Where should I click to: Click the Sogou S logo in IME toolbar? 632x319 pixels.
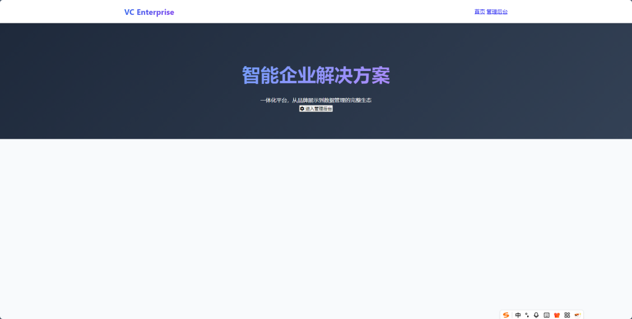506,315
